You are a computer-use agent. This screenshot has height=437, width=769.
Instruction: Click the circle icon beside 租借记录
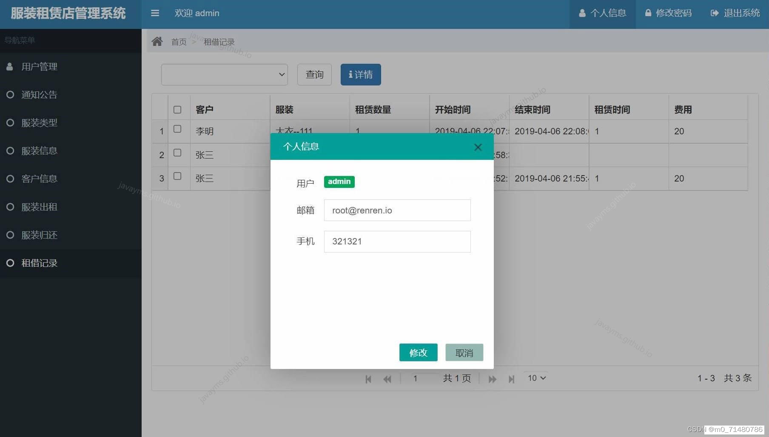click(10, 263)
